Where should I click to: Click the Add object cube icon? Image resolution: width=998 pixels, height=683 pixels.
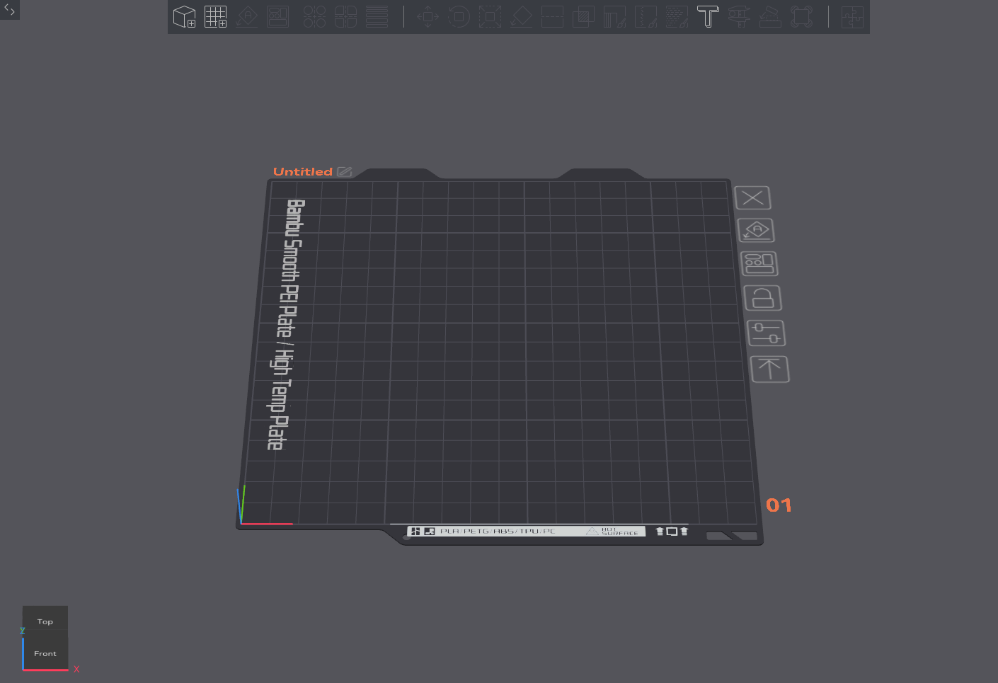(185, 16)
